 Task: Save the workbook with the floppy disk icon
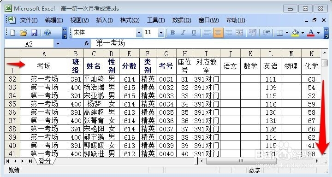pyautogui.click(x=34, y=33)
